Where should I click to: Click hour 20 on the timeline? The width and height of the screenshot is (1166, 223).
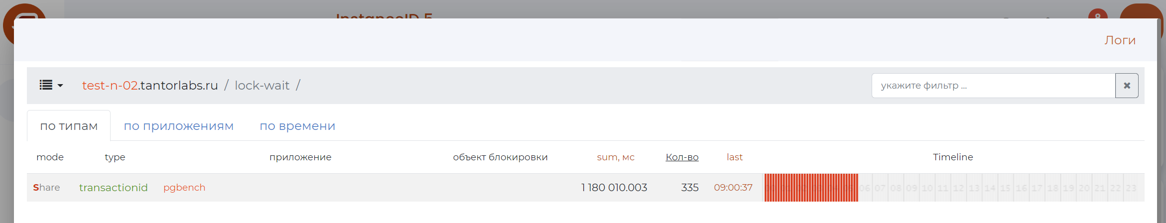click(x=1084, y=188)
